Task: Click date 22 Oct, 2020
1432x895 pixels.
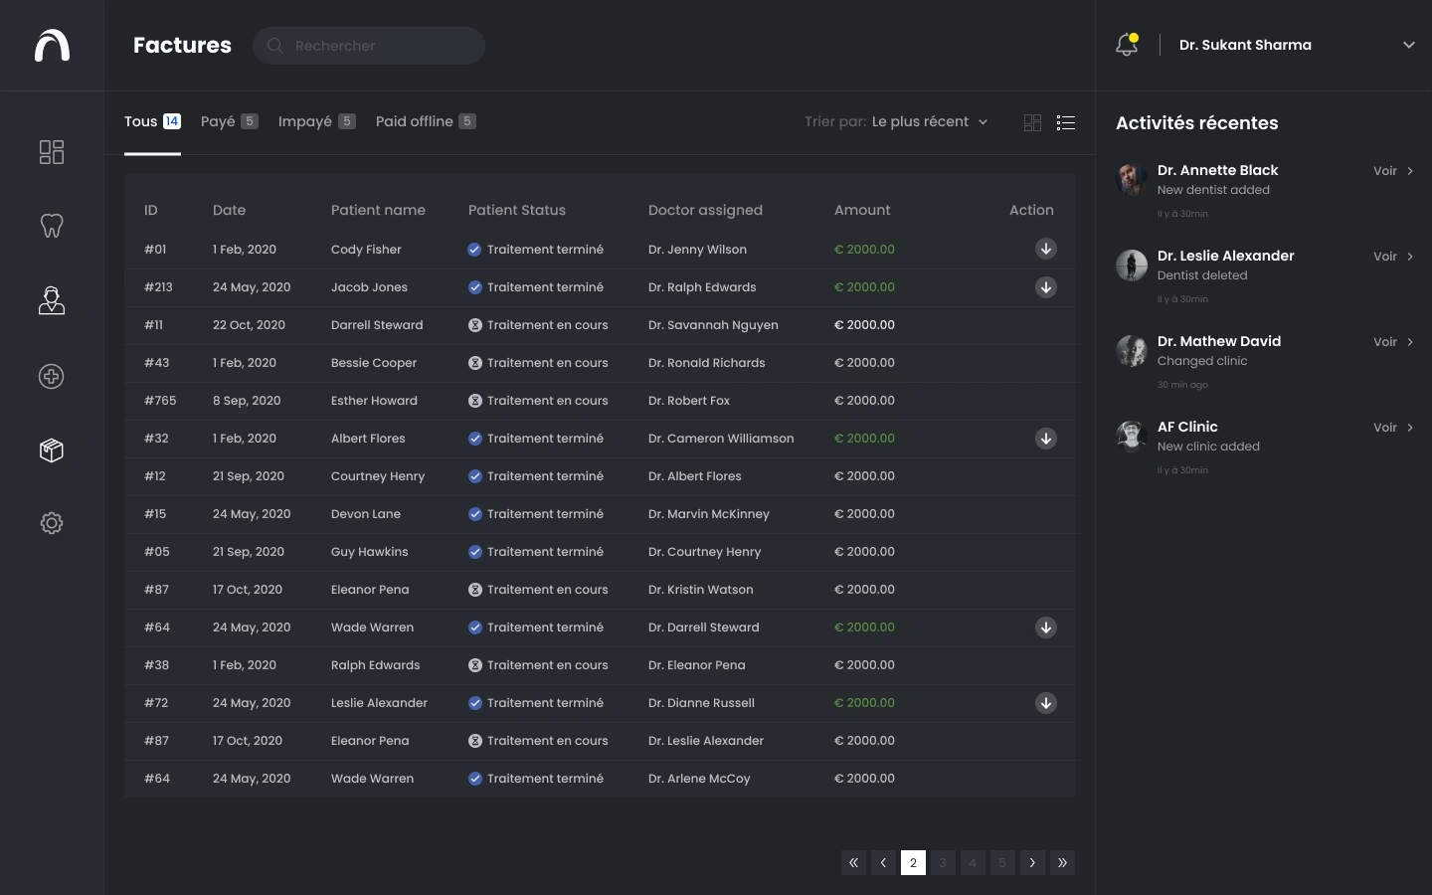Action: click(x=249, y=325)
